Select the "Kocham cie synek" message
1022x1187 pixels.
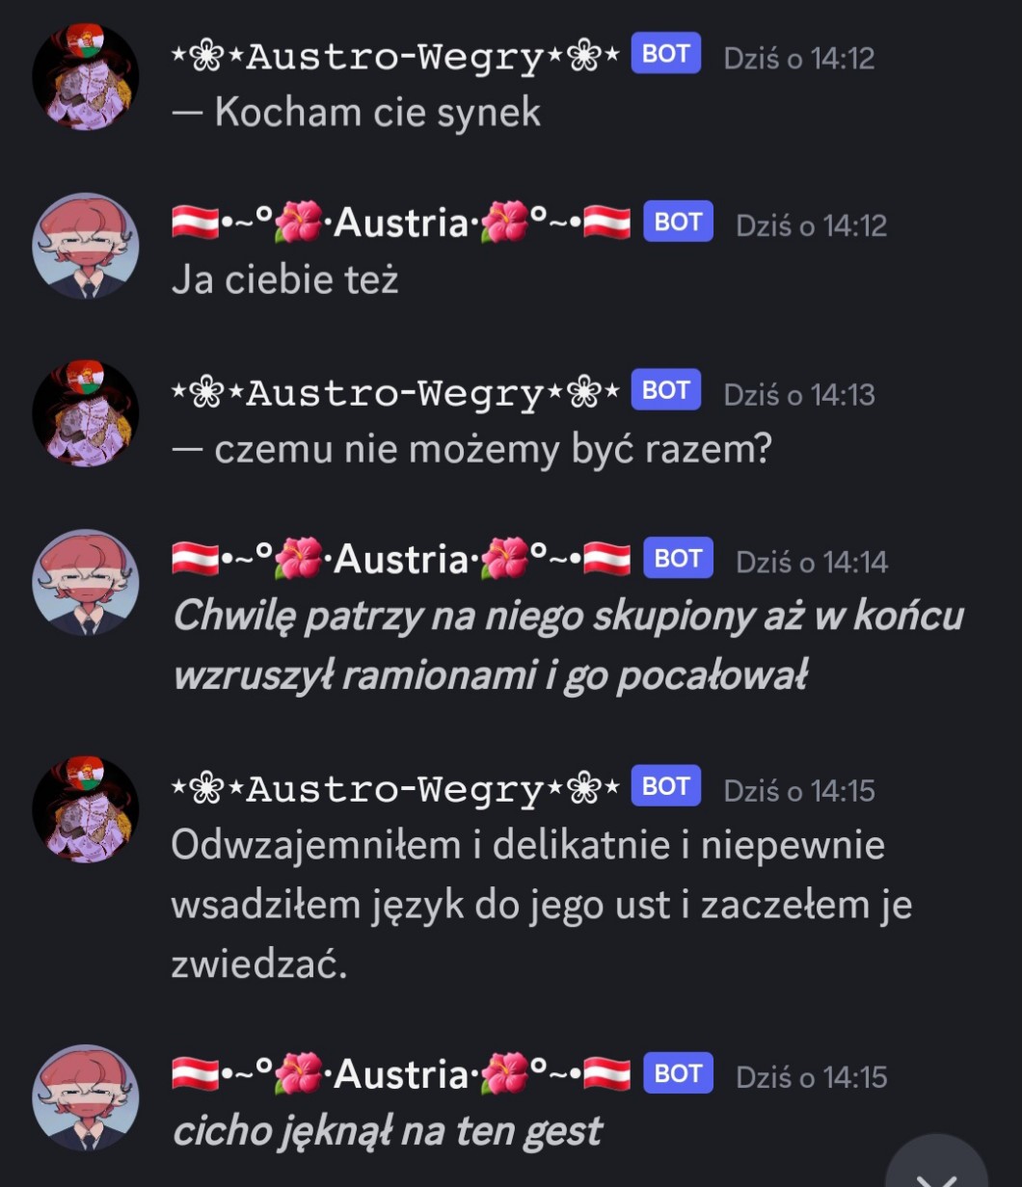(356, 113)
